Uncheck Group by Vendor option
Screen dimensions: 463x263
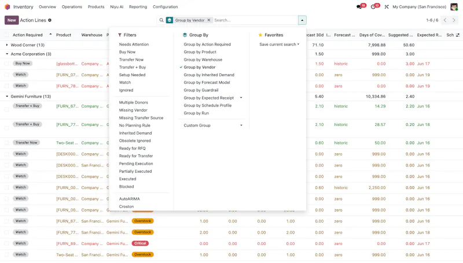199,68
